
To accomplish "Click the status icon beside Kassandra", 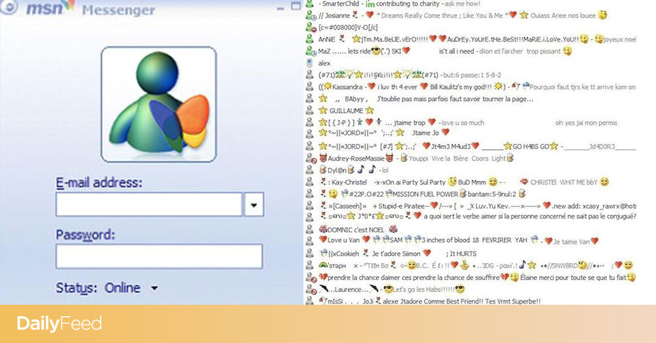I will [310, 87].
